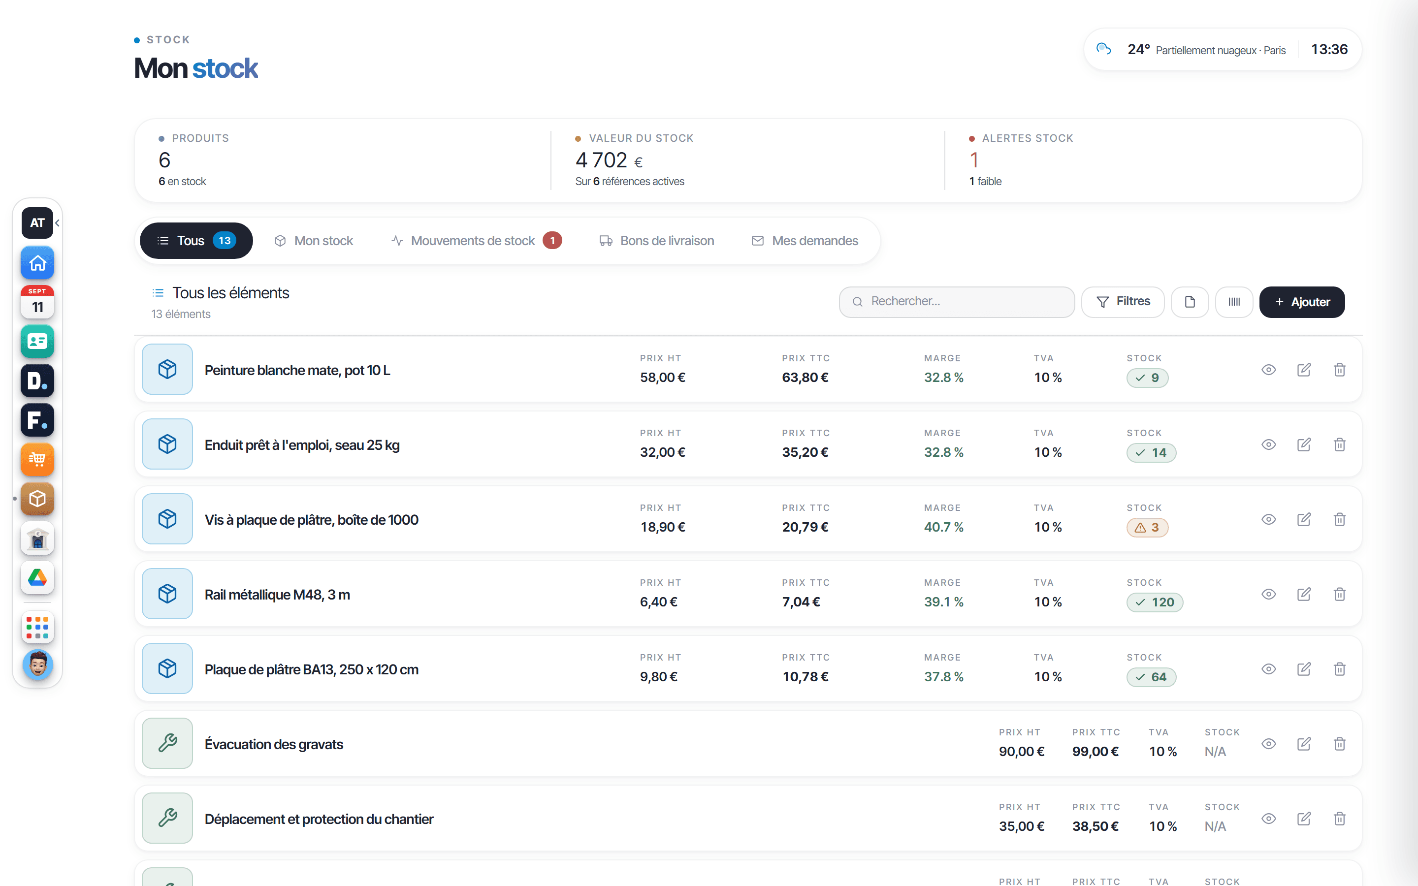Open the 'D.' app in sidebar
This screenshot has height=886, width=1418.
[x=37, y=380]
